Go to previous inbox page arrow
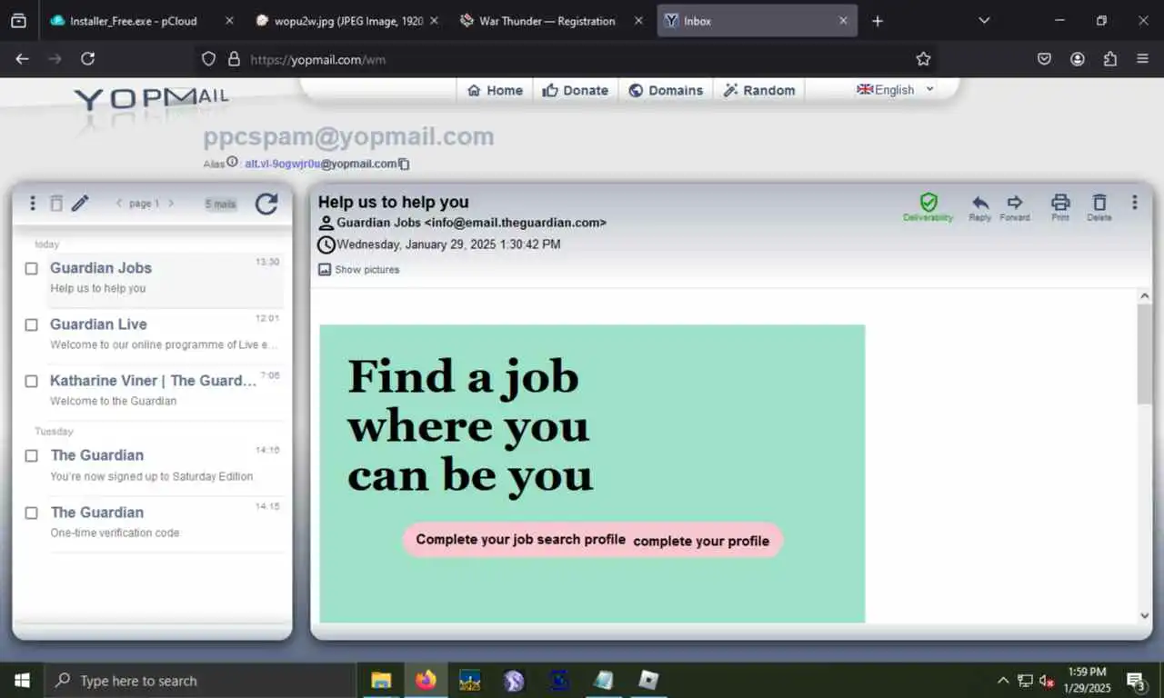This screenshot has height=698, width=1164. [119, 204]
